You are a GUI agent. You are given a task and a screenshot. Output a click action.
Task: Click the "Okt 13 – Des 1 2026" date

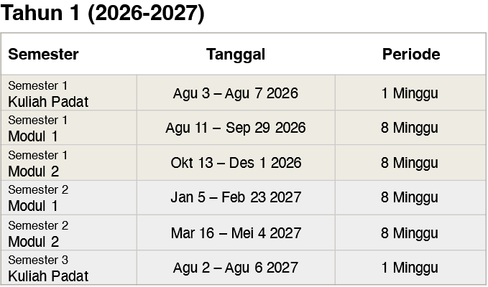tap(236, 163)
